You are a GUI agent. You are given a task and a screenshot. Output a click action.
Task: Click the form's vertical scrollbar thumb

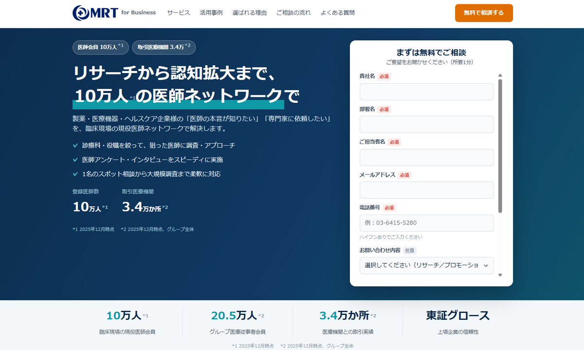(x=500, y=146)
